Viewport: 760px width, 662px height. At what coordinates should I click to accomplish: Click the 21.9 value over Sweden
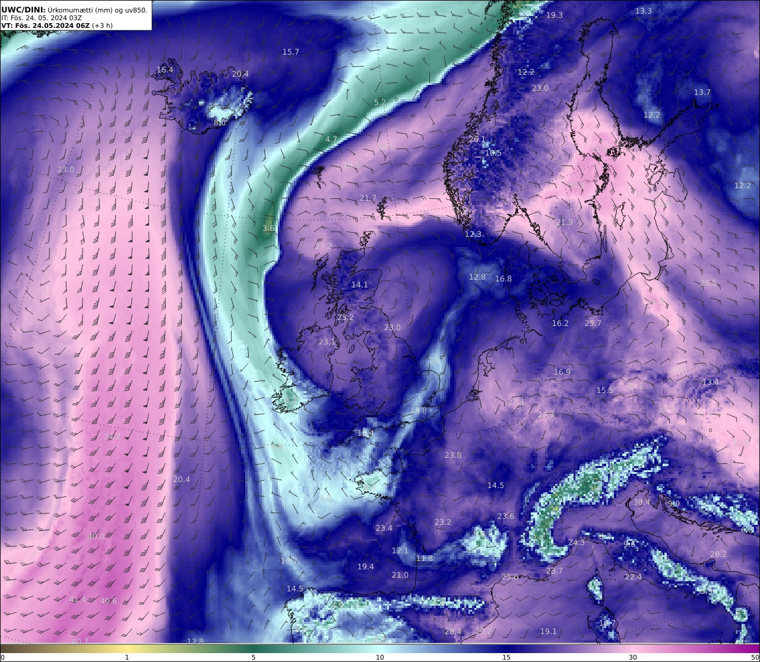(565, 222)
